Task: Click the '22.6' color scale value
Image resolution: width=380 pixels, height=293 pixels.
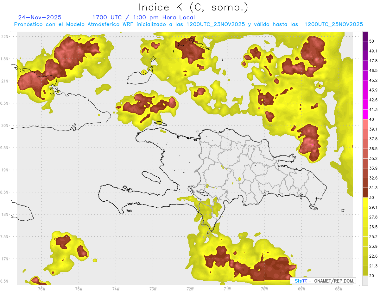Action: [373, 256]
